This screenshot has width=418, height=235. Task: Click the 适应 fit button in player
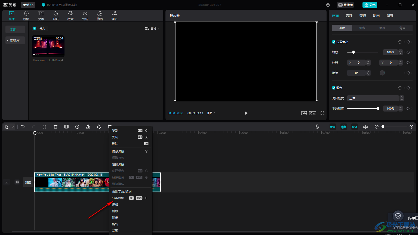tap(312, 113)
